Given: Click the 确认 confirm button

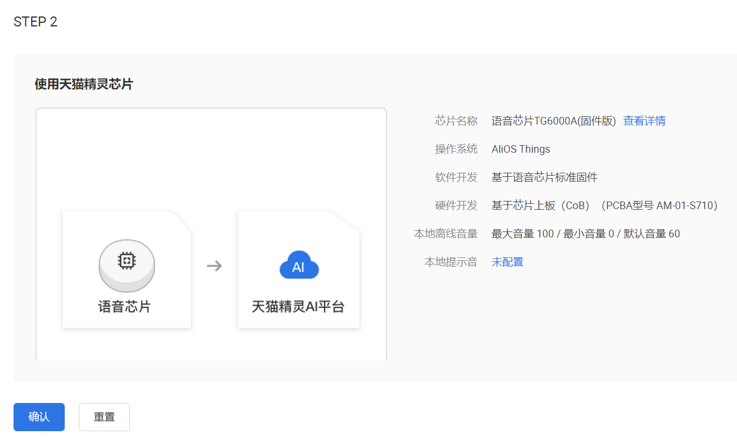Looking at the screenshot, I should 39,417.
